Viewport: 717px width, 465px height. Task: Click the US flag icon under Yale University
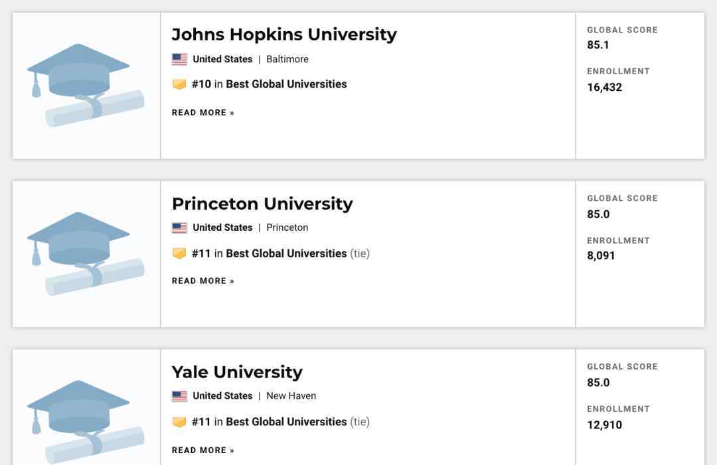click(179, 396)
